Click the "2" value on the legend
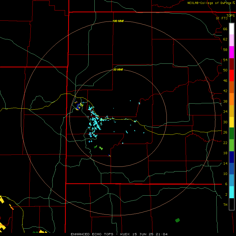This screenshot has width=236, height=236. coord(226,195)
